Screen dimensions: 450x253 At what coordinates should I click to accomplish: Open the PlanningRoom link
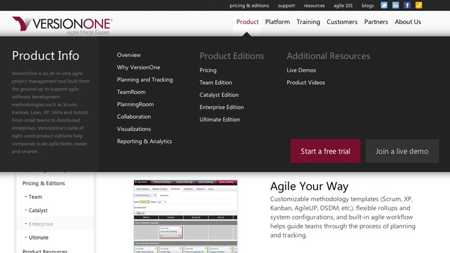135,104
